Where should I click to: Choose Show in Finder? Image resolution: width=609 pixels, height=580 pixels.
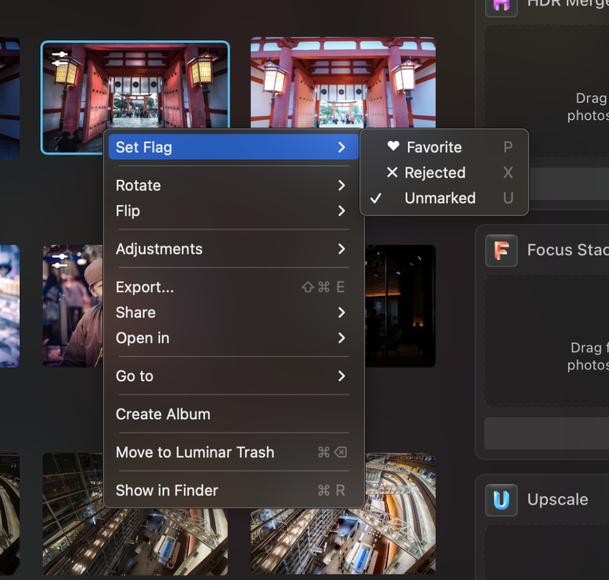[x=233, y=490]
